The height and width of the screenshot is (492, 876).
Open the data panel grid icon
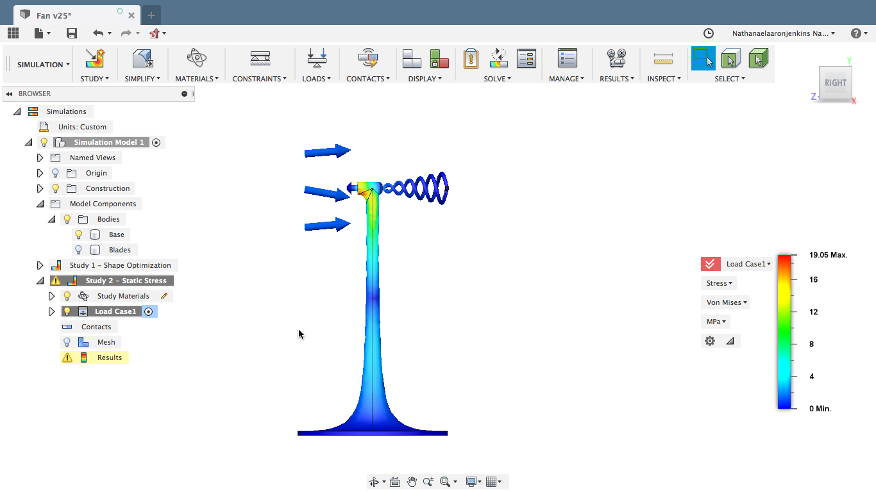point(13,33)
